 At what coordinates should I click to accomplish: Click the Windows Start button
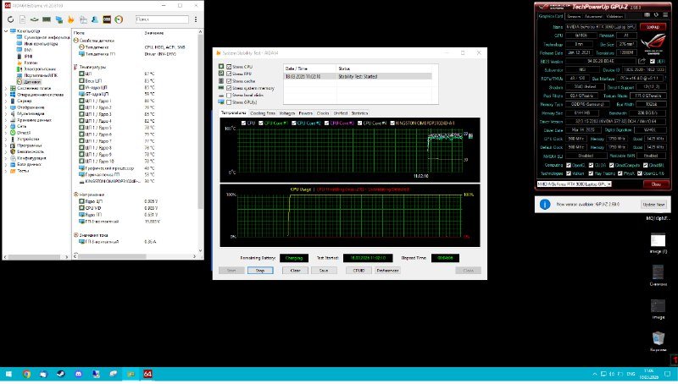8,373
